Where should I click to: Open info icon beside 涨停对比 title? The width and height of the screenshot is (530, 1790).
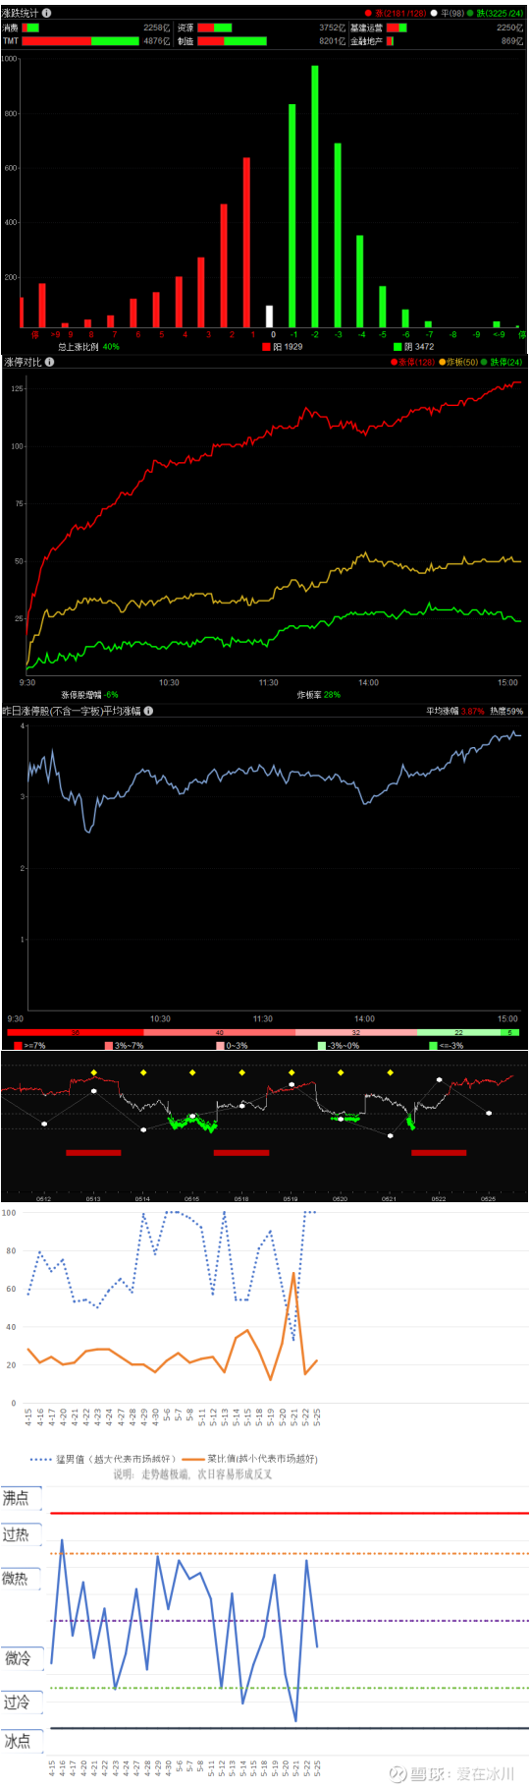coord(49,362)
